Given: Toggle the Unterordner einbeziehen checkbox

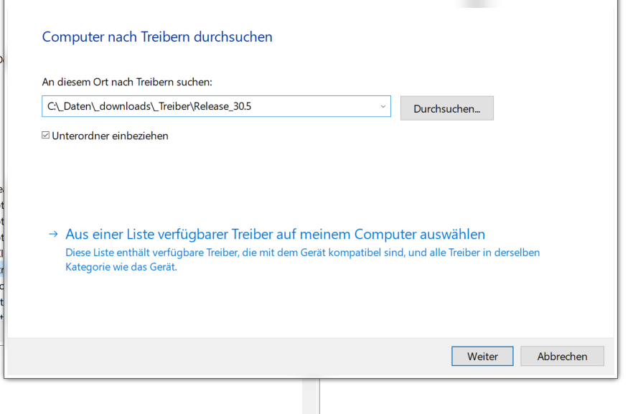Looking at the screenshot, I should pyautogui.click(x=46, y=135).
